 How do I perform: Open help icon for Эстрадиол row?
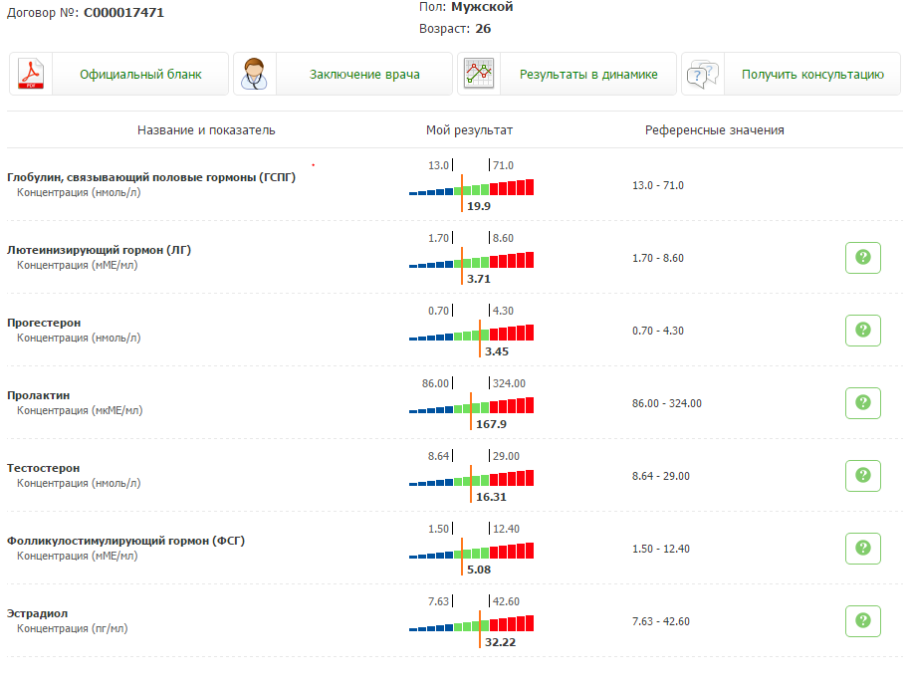click(x=862, y=621)
